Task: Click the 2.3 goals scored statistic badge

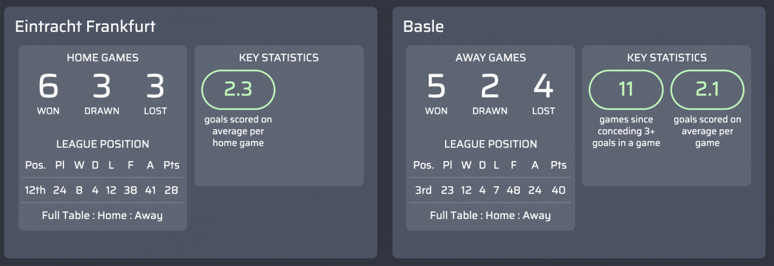Action: tap(238, 89)
